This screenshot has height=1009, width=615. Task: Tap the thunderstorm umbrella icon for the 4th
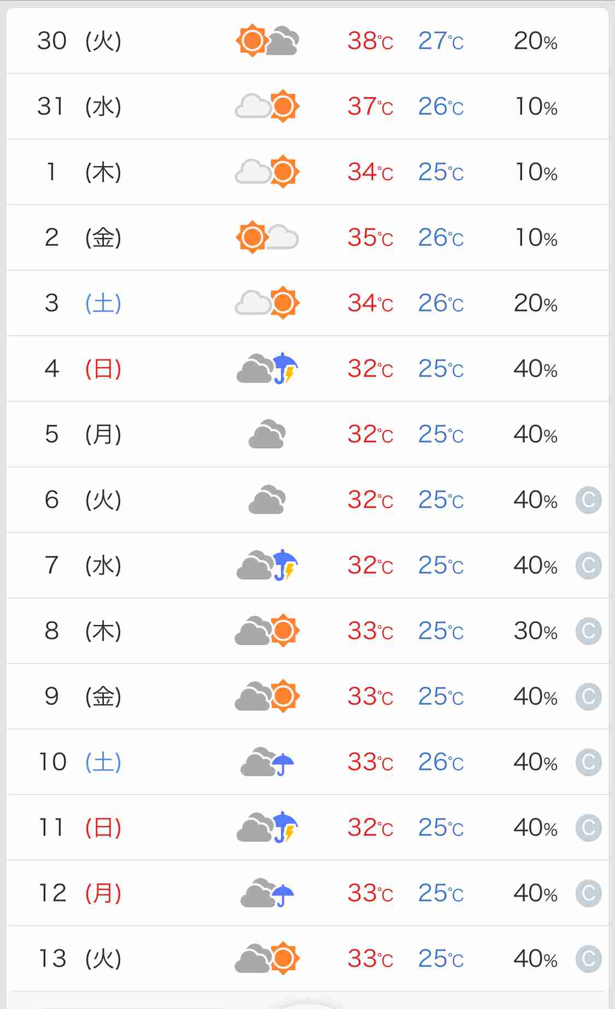coord(267,368)
